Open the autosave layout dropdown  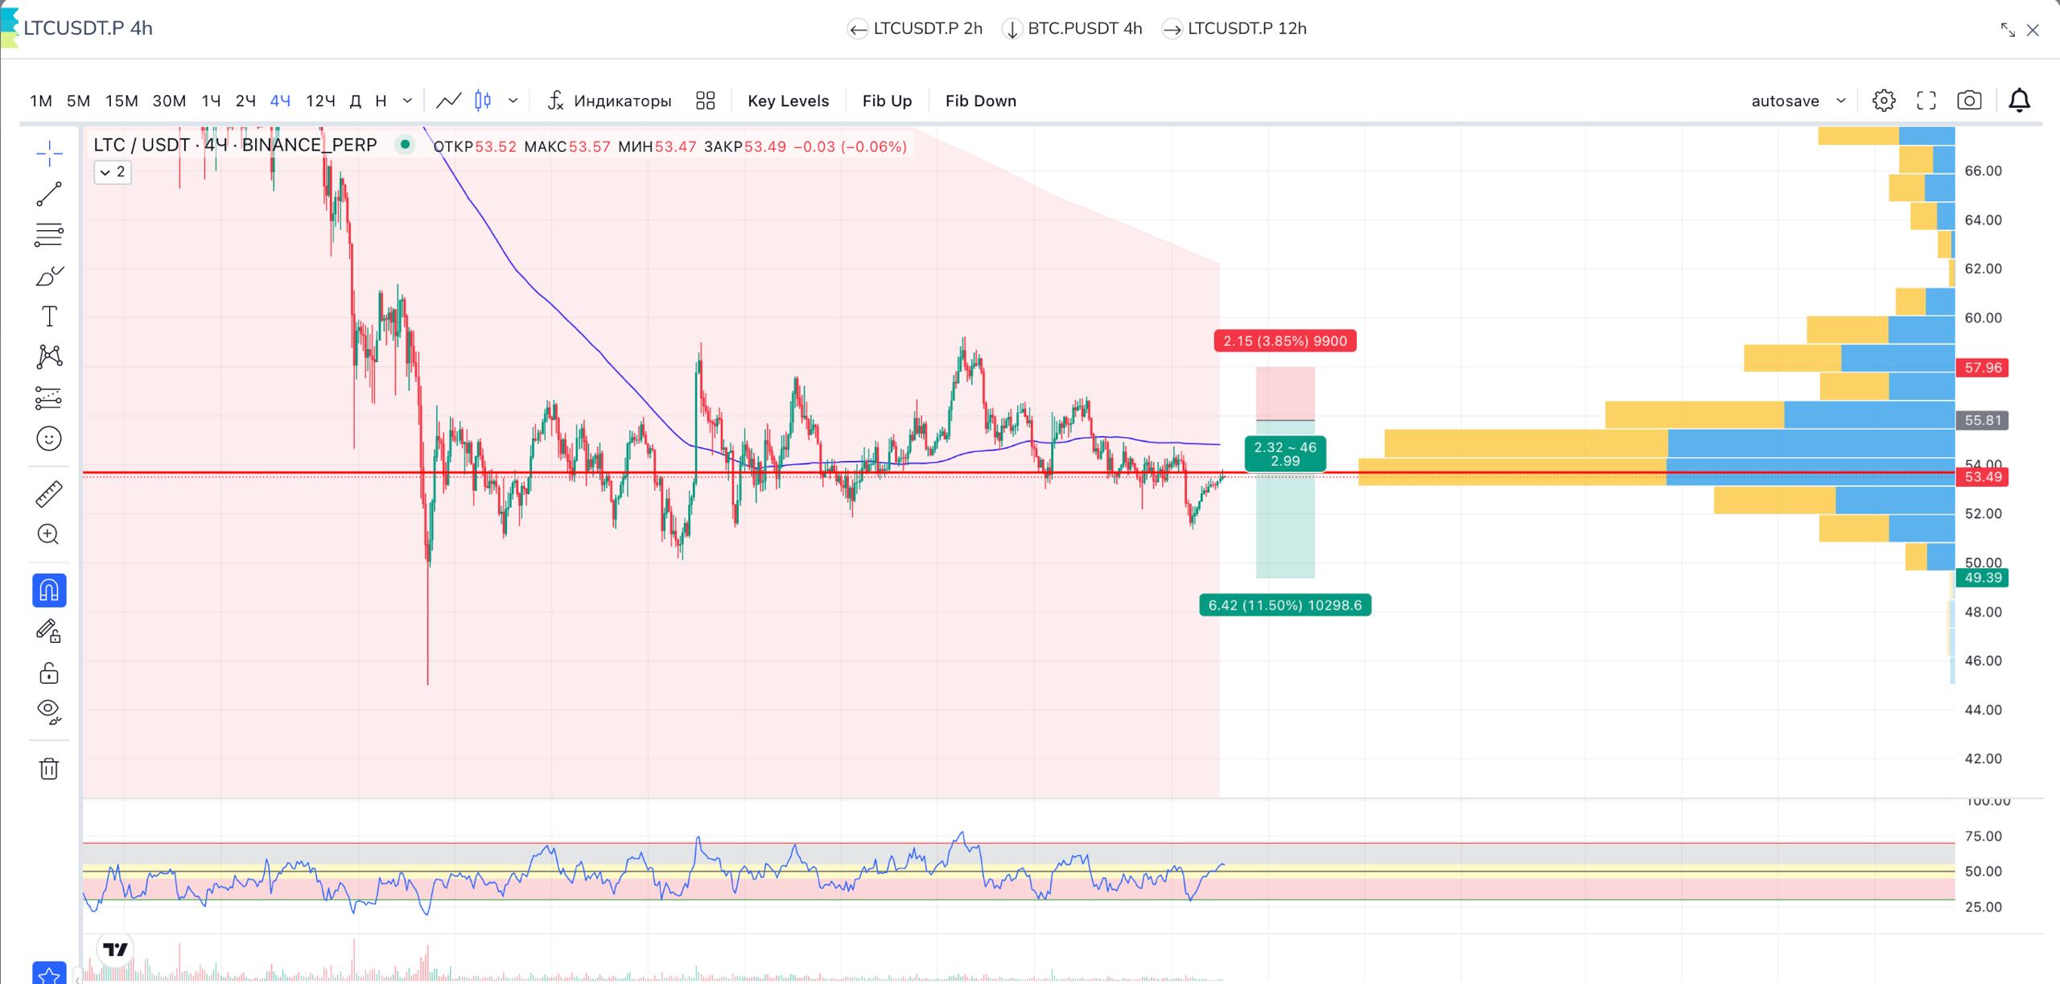1798,101
